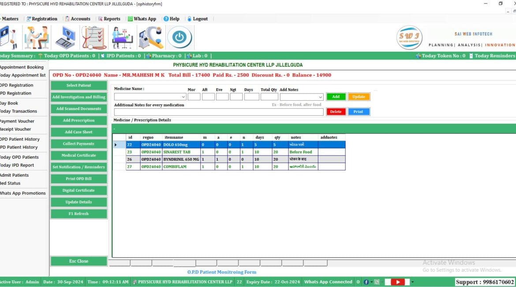The height and width of the screenshot is (287, 516).
Task: Click the Add Prescription button
Action: 79,120
